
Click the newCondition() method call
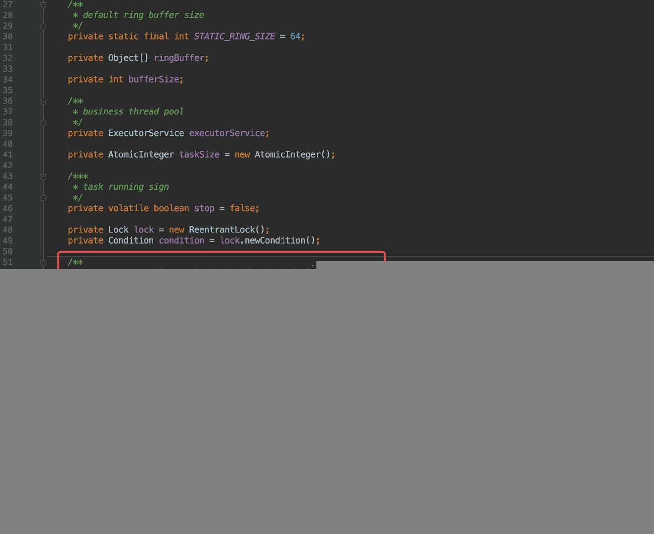point(280,240)
